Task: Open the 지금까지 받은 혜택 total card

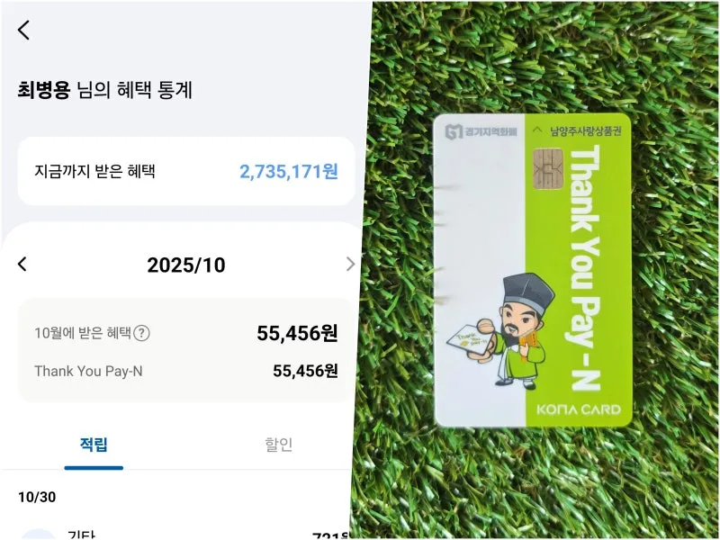Action: [x=186, y=171]
